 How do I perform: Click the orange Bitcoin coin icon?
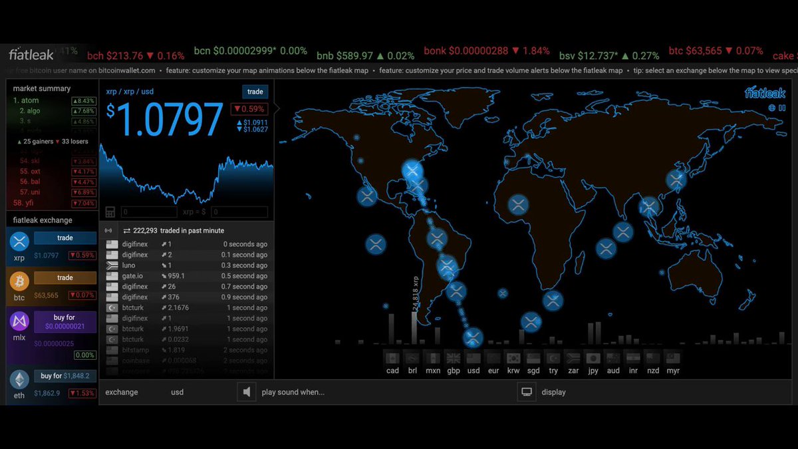pos(19,281)
